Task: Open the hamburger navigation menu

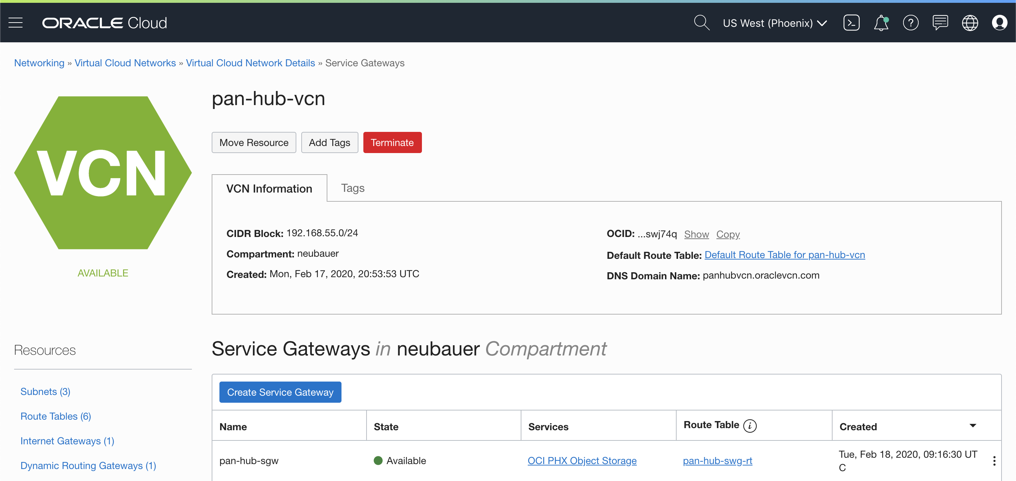Action: point(16,23)
